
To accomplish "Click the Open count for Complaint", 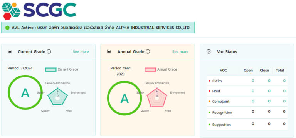I will tap(253, 101).
